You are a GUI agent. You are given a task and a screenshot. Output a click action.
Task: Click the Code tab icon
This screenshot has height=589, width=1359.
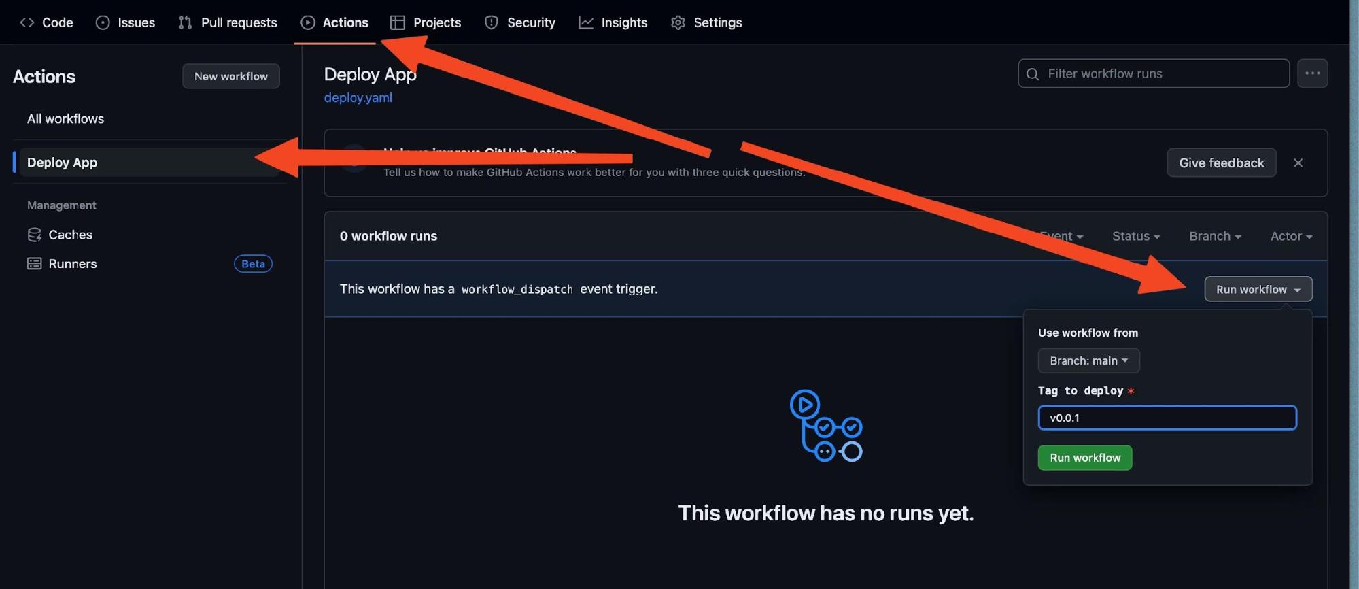pos(27,22)
